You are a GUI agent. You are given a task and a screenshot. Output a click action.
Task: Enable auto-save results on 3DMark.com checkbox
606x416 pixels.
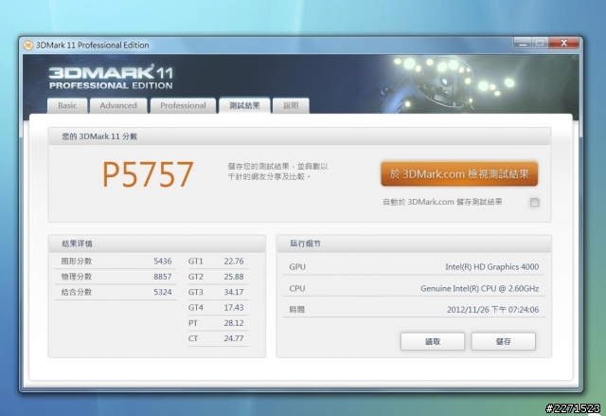pyautogui.click(x=534, y=202)
